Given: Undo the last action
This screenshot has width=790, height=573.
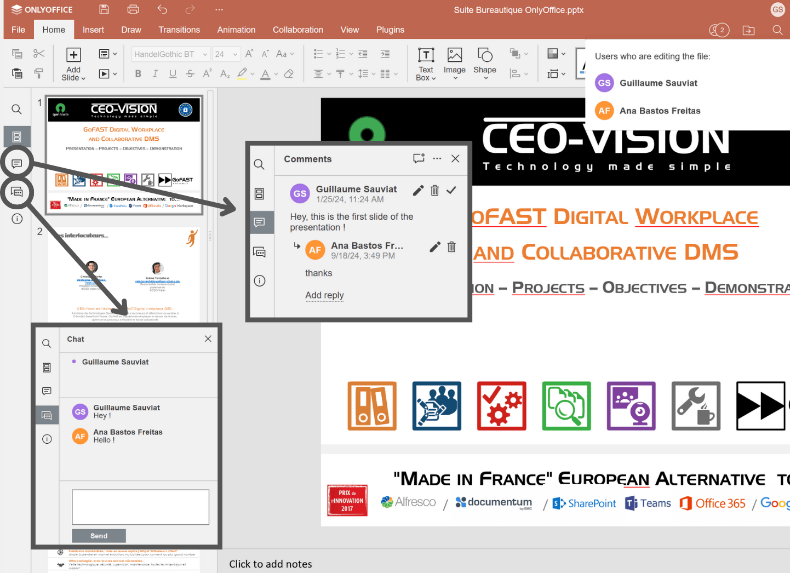Looking at the screenshot, I should [x=162, y=9].
